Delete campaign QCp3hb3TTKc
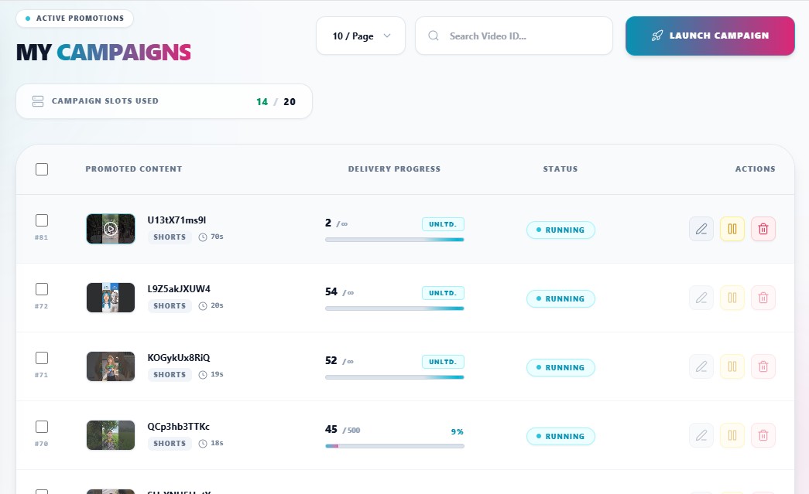 (x=763, y=436)
